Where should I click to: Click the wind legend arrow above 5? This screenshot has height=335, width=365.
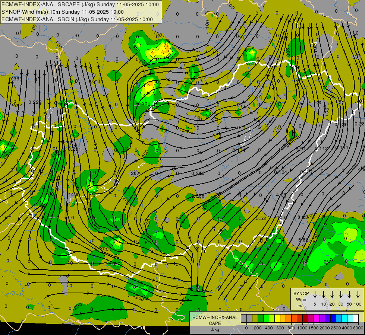point(315,294)
